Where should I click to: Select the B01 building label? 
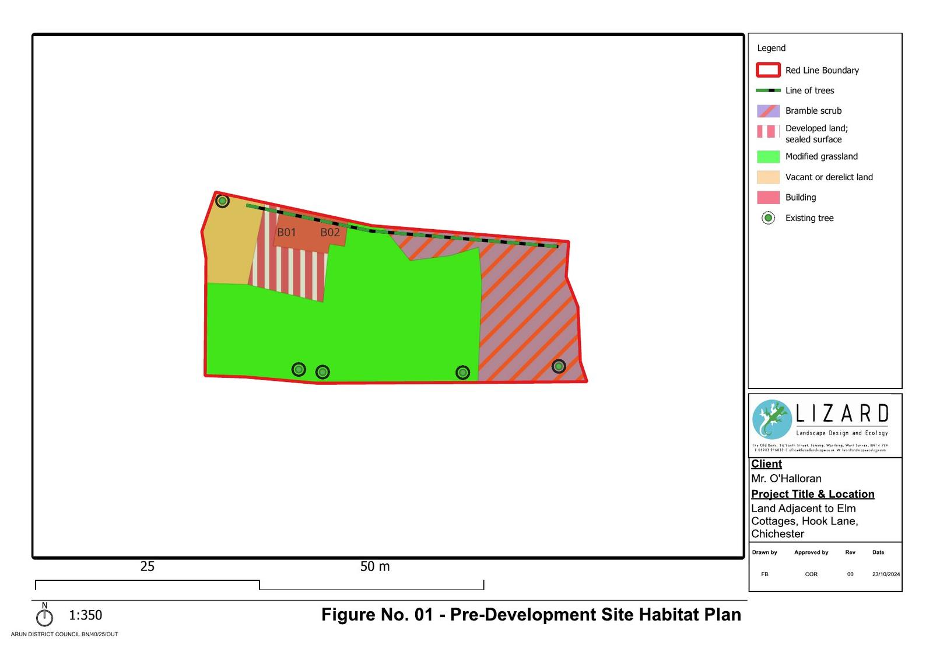tap(286, 232)
